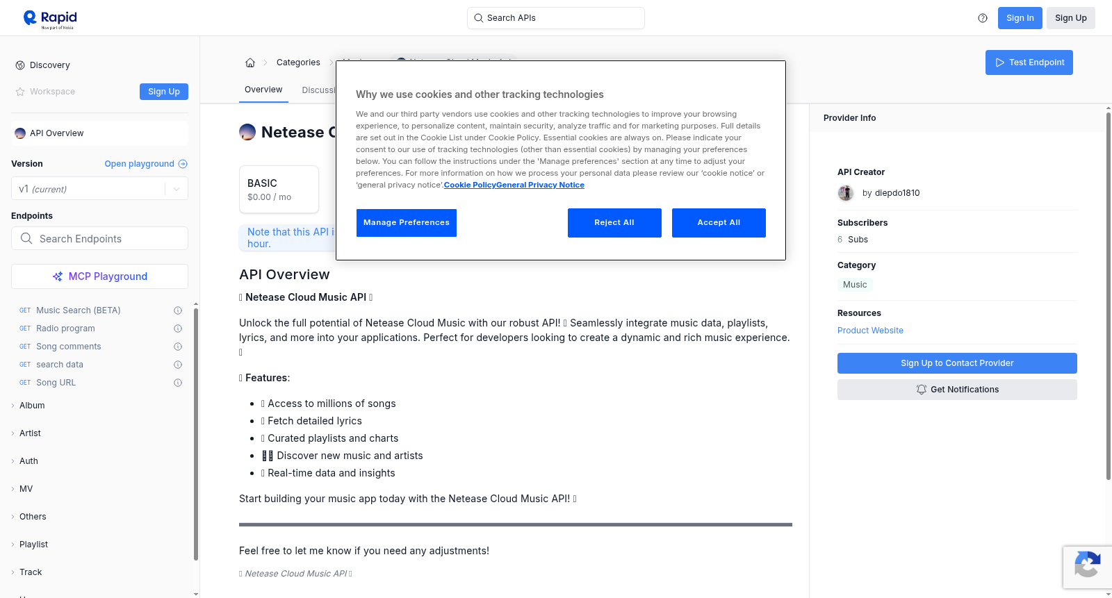Open the Music Search (BETA) endpoint
This screenshot has height=598, width=1112.
79,310
